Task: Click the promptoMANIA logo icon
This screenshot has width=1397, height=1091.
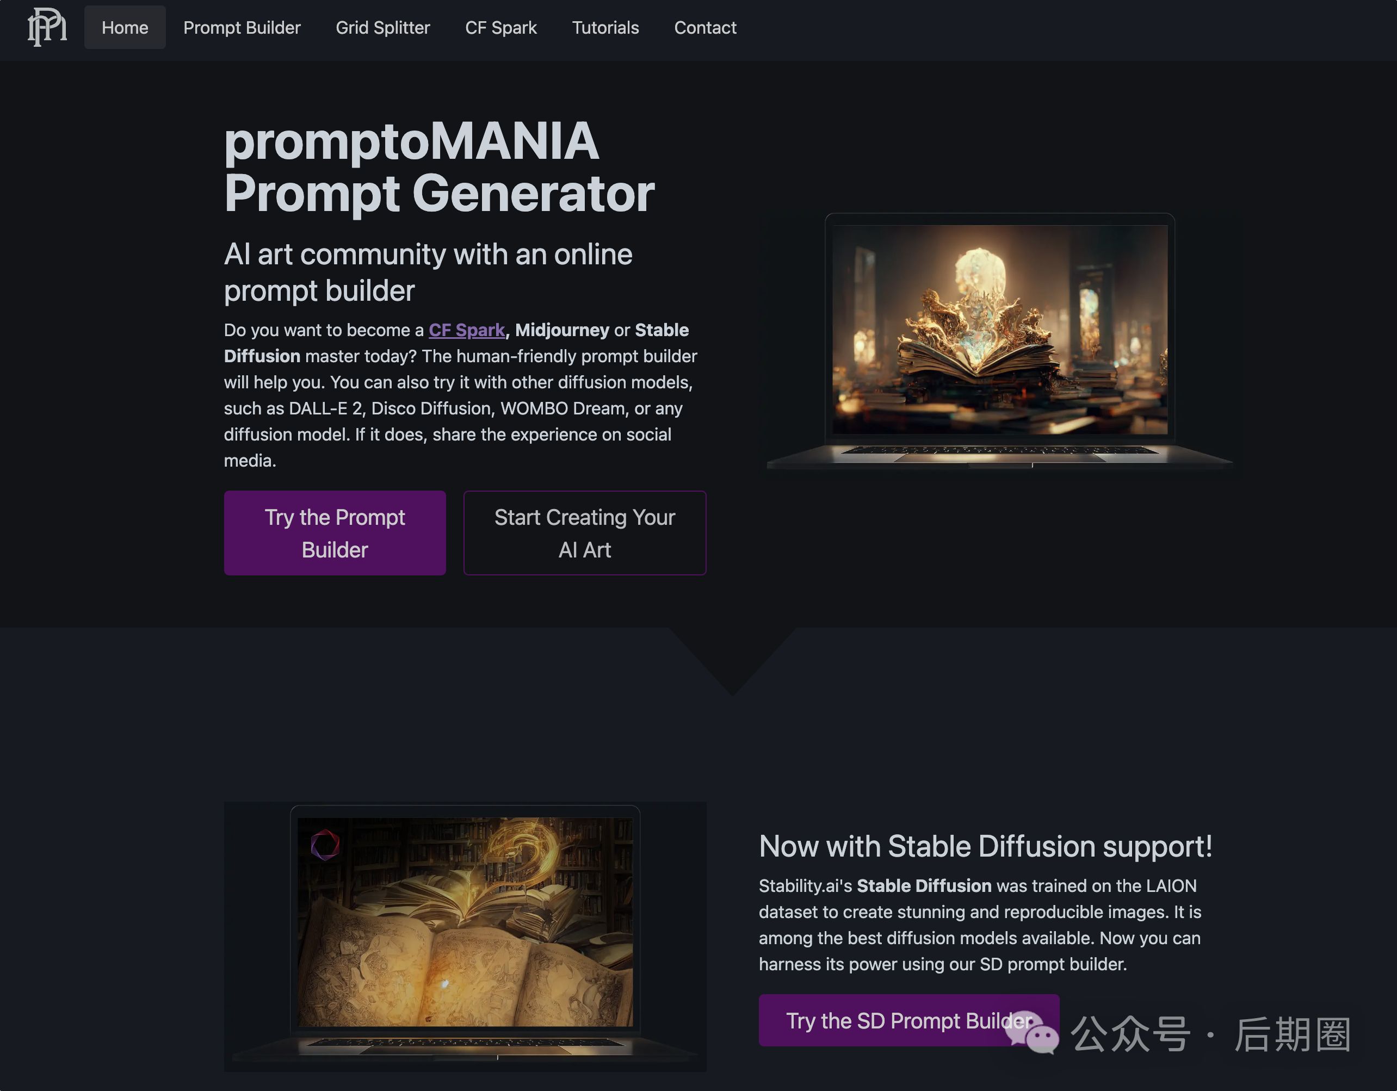Action: (x=47, y=28)
